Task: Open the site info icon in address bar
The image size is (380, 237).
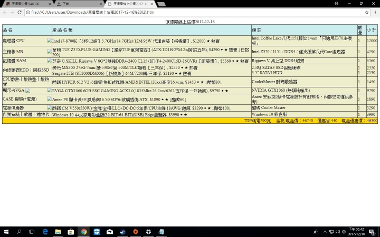Action: [28, 12]
